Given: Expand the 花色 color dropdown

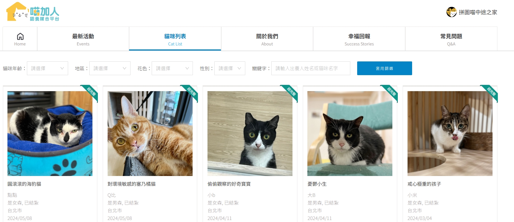Looking at the screenshot, I should coord(172,68).
